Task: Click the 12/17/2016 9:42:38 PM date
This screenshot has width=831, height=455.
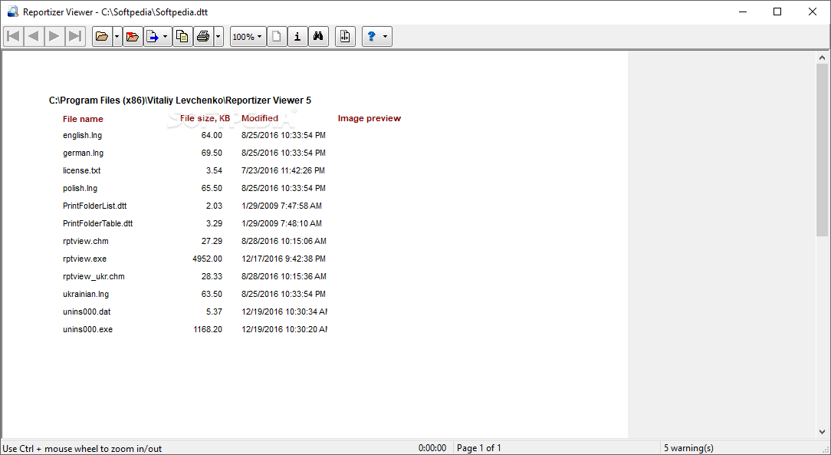Action: tap(284, 259)
